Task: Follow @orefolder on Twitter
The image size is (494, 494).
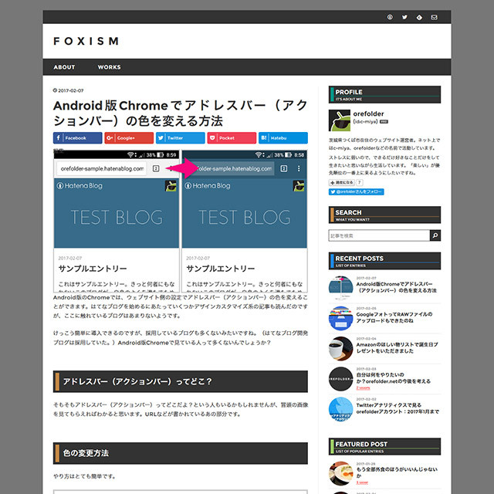Action: (x=357, y=192)
